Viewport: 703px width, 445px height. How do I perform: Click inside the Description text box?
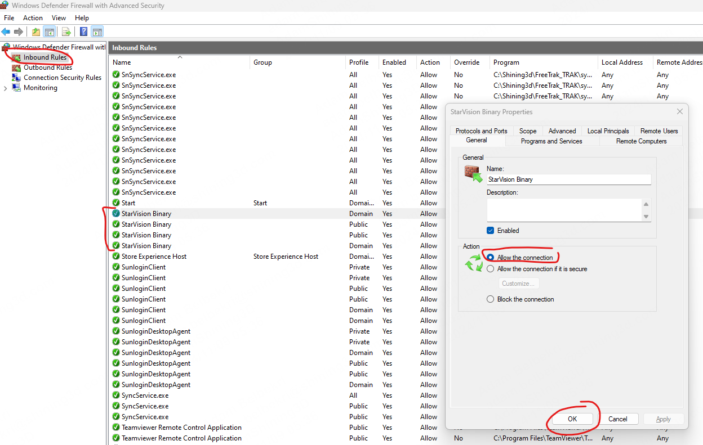point(564,210)
